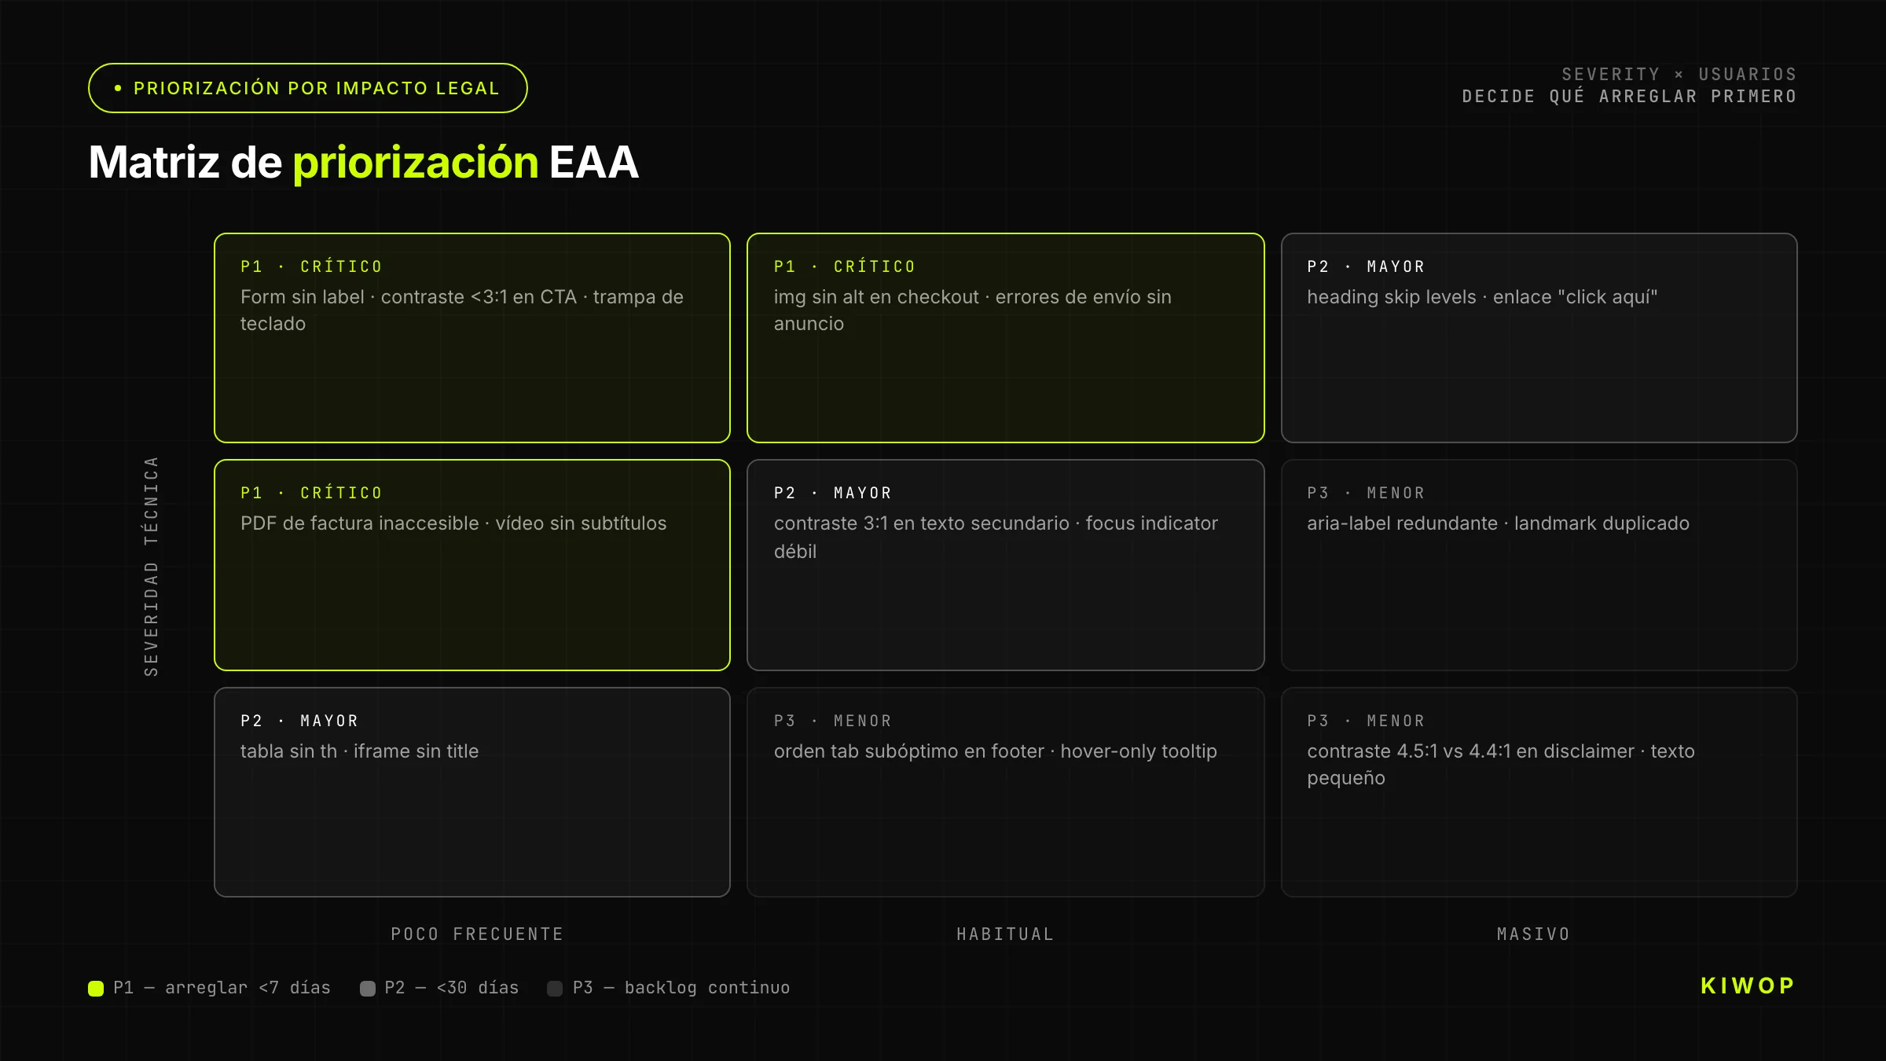Select the P1 card 'Form sin label'
The image size is (1886, 1061).
(472, 338)
